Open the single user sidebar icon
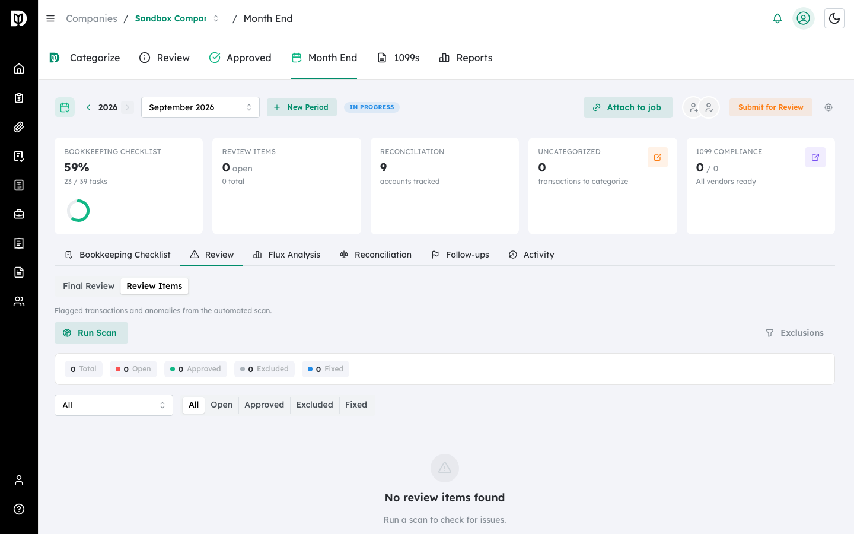 pos(19,480)
